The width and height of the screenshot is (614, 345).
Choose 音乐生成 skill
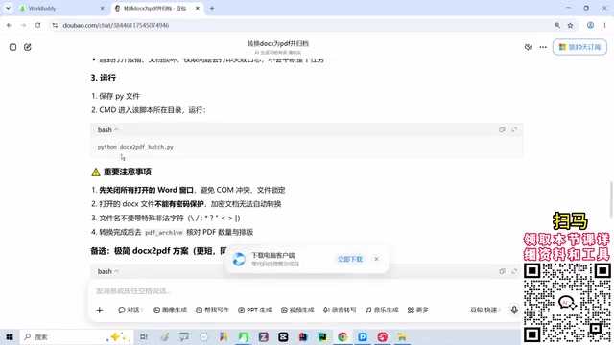[x=382, y=310]
